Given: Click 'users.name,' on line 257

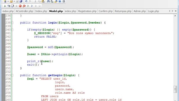Looking at the screenshot, I should [65, 89].
